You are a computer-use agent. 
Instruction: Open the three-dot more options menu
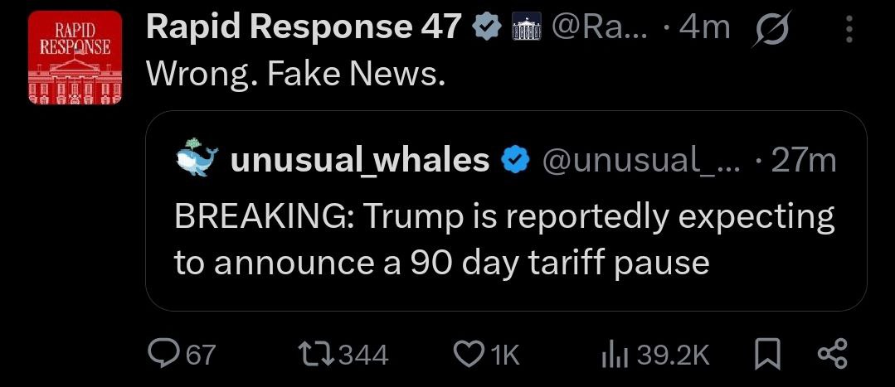click(849, 28)
